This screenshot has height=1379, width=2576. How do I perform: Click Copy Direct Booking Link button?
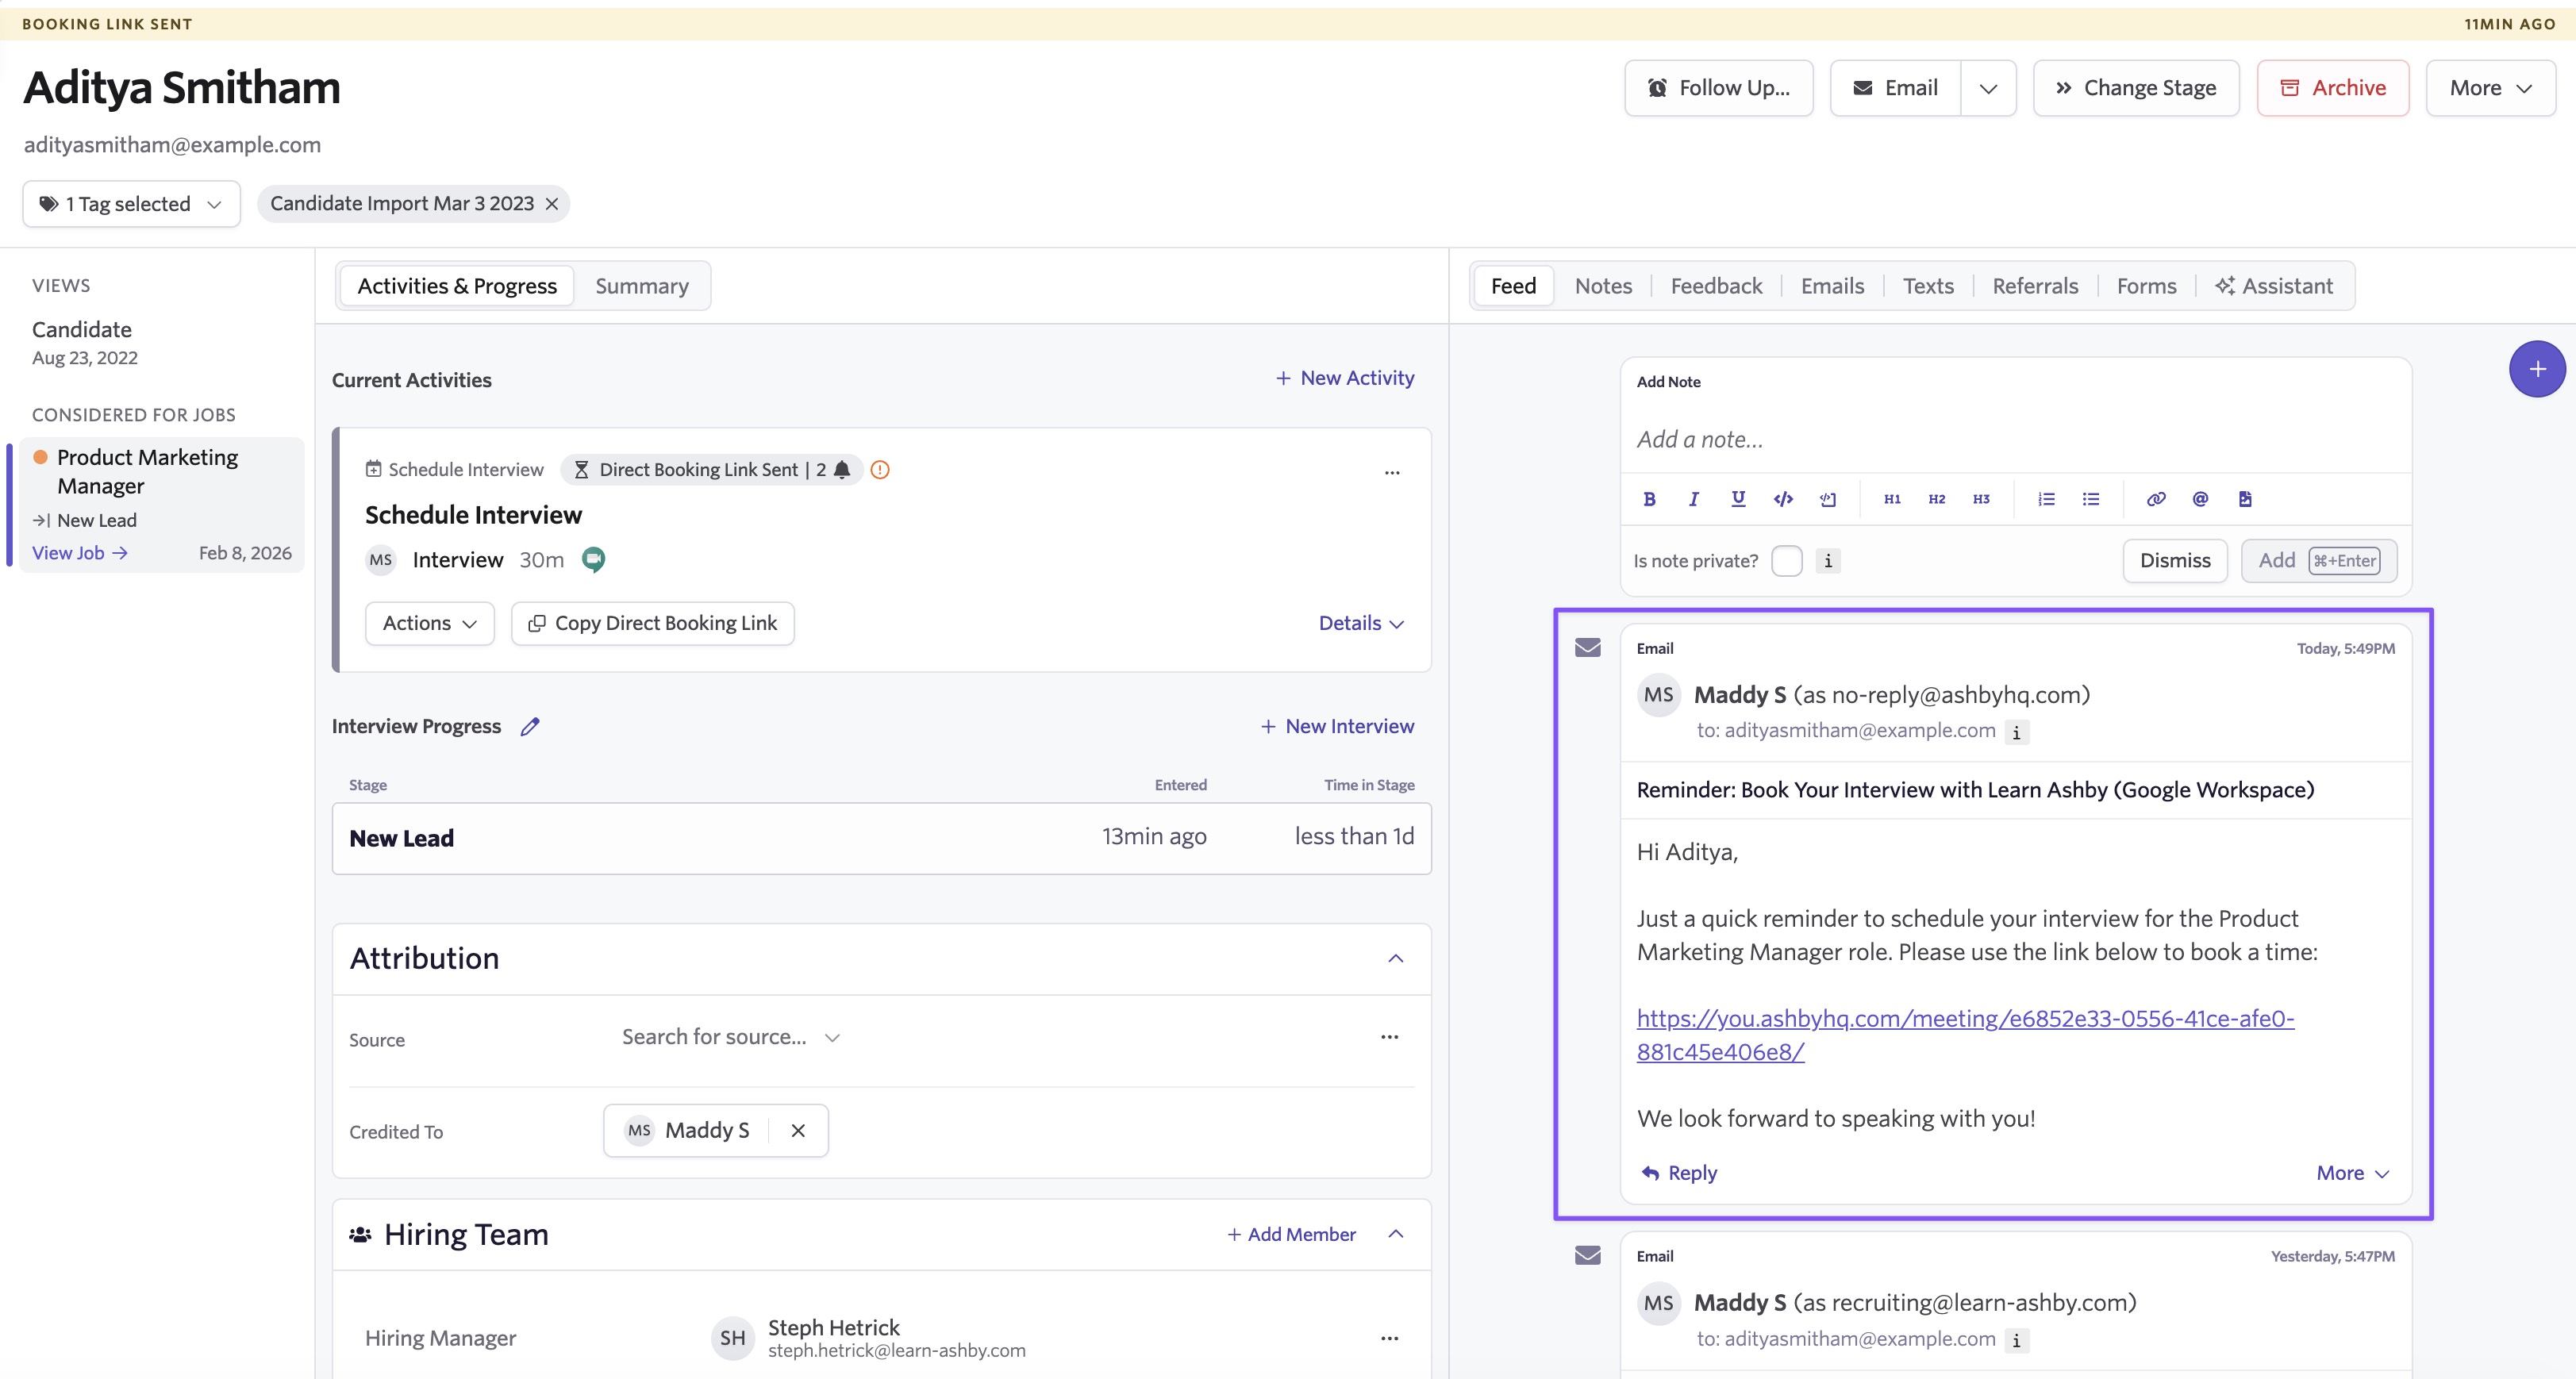click(x=653, y=623)
